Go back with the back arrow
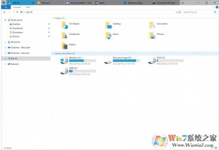Viewport: 219px width, 150px height. pos(4,12)
